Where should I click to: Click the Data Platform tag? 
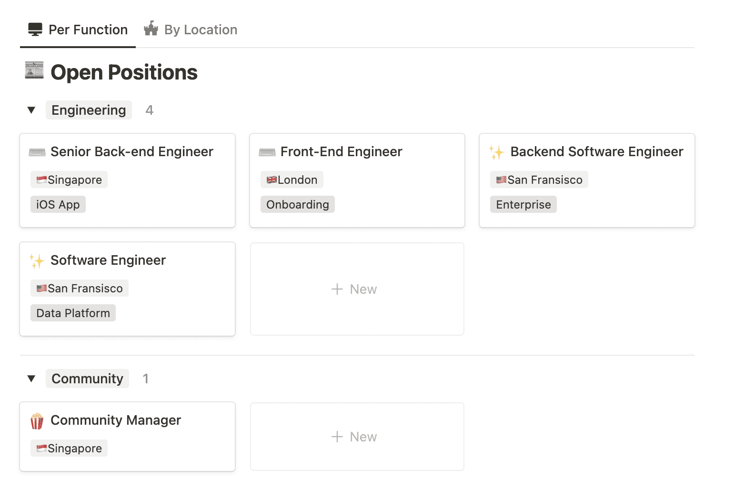coord(73,313)
